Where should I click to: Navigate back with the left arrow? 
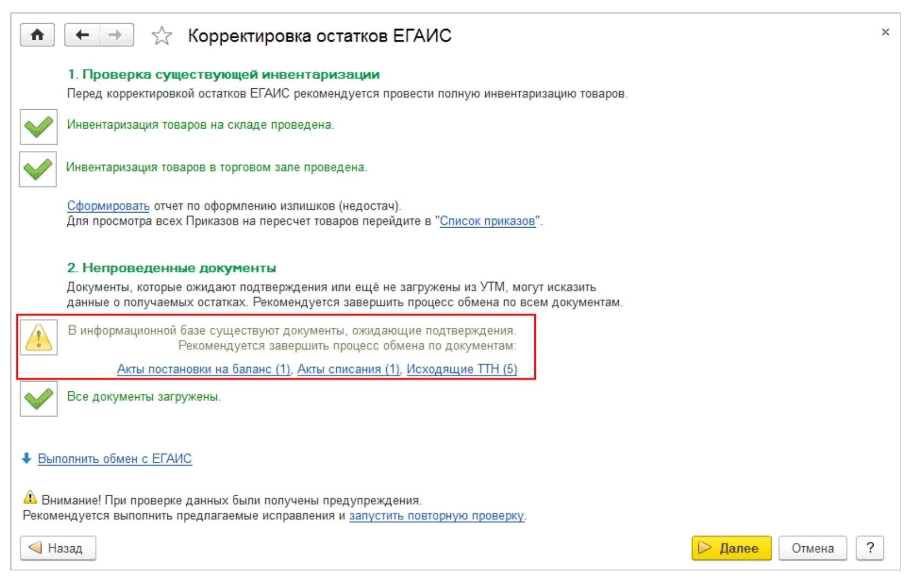pos(82,36)
